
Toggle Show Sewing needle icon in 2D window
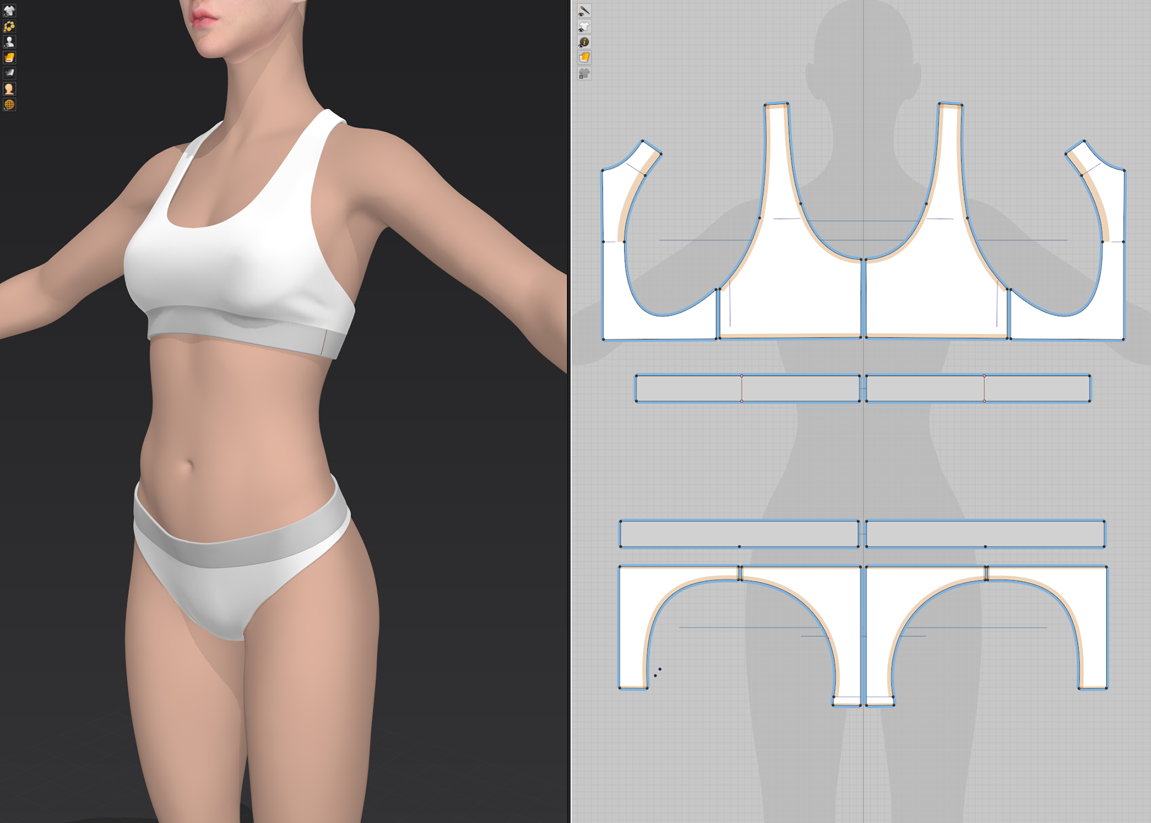click(x=584, y=11)
